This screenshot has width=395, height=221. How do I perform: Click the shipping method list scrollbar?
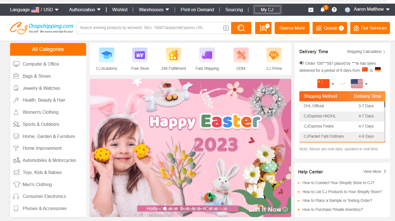(385, 104)
